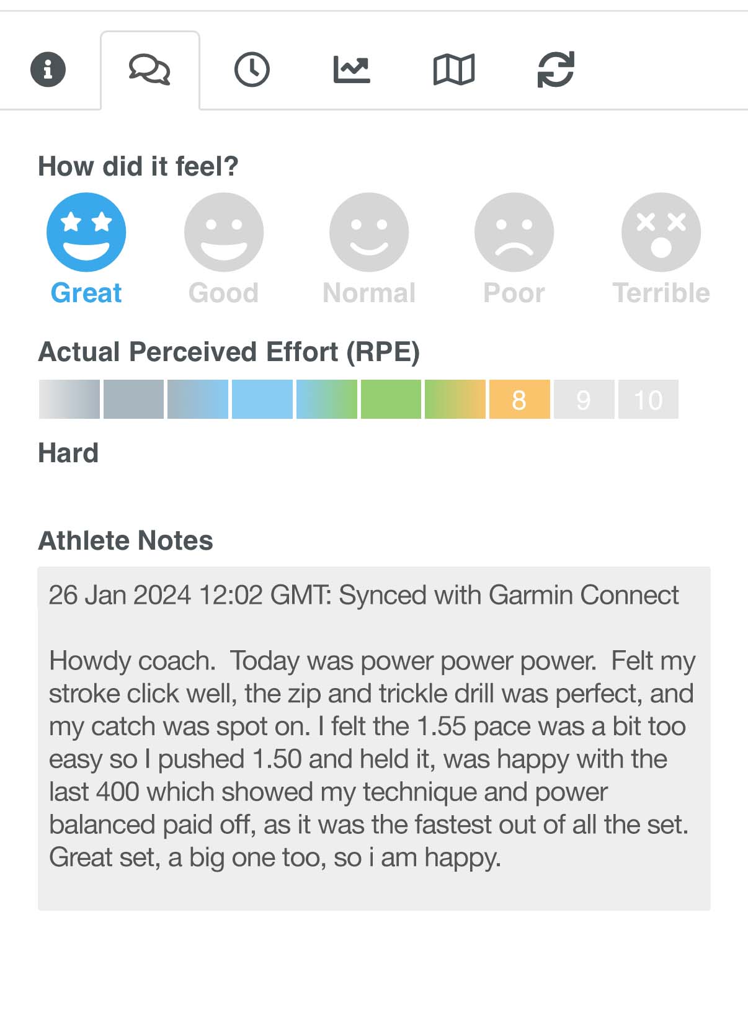Open the line chart analysis tab

pyautogui.click(x=352, y=69)
